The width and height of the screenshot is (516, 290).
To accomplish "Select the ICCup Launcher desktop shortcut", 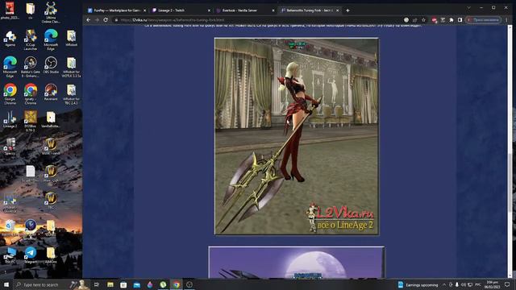I will point(31,39).
